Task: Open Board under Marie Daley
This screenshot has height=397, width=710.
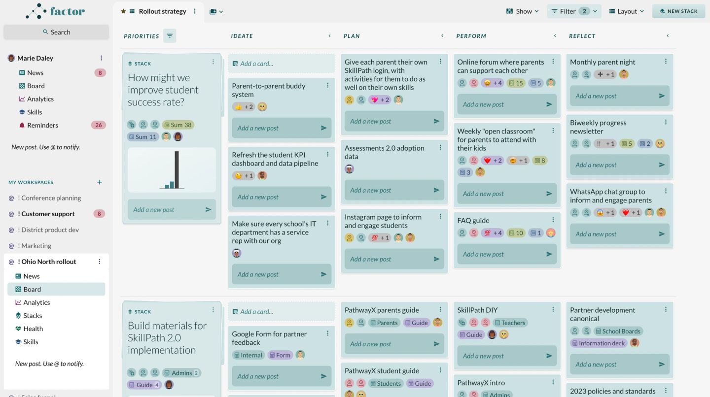Action: [36, 86]
